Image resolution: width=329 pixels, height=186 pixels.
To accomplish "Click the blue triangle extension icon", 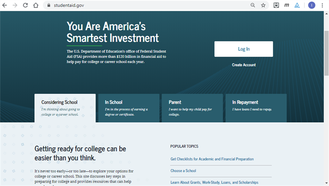I will click(297, 5).
